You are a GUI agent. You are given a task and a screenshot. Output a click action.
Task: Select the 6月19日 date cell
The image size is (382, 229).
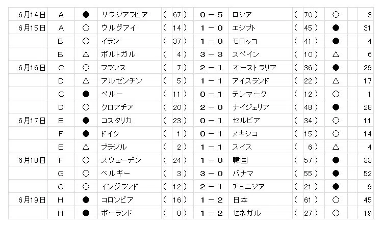pos(28,200)
